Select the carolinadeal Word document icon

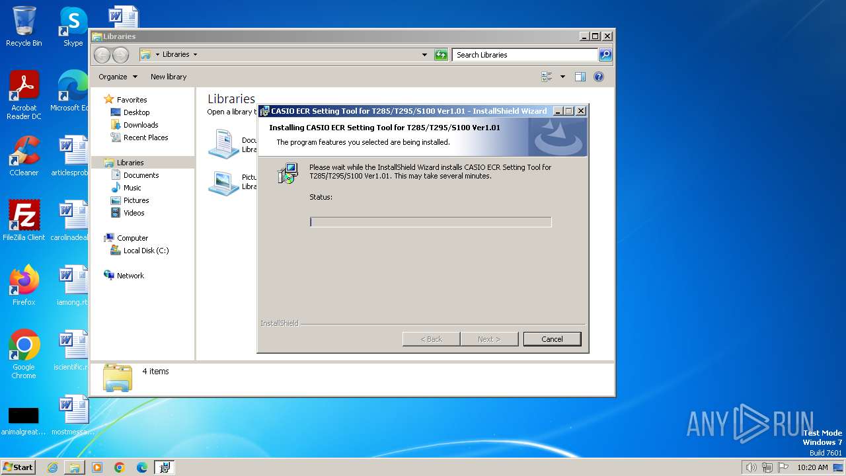coord(70,221)
